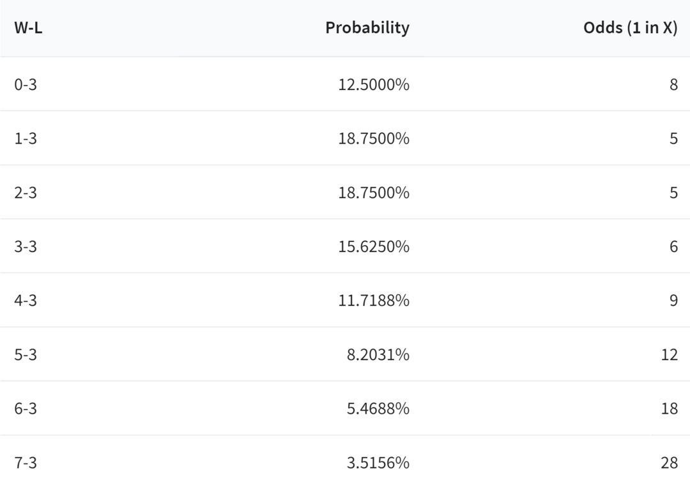Viewport: 690px width, 482px height.
Task: Click the Probability column header
Action: pos(367,27)
